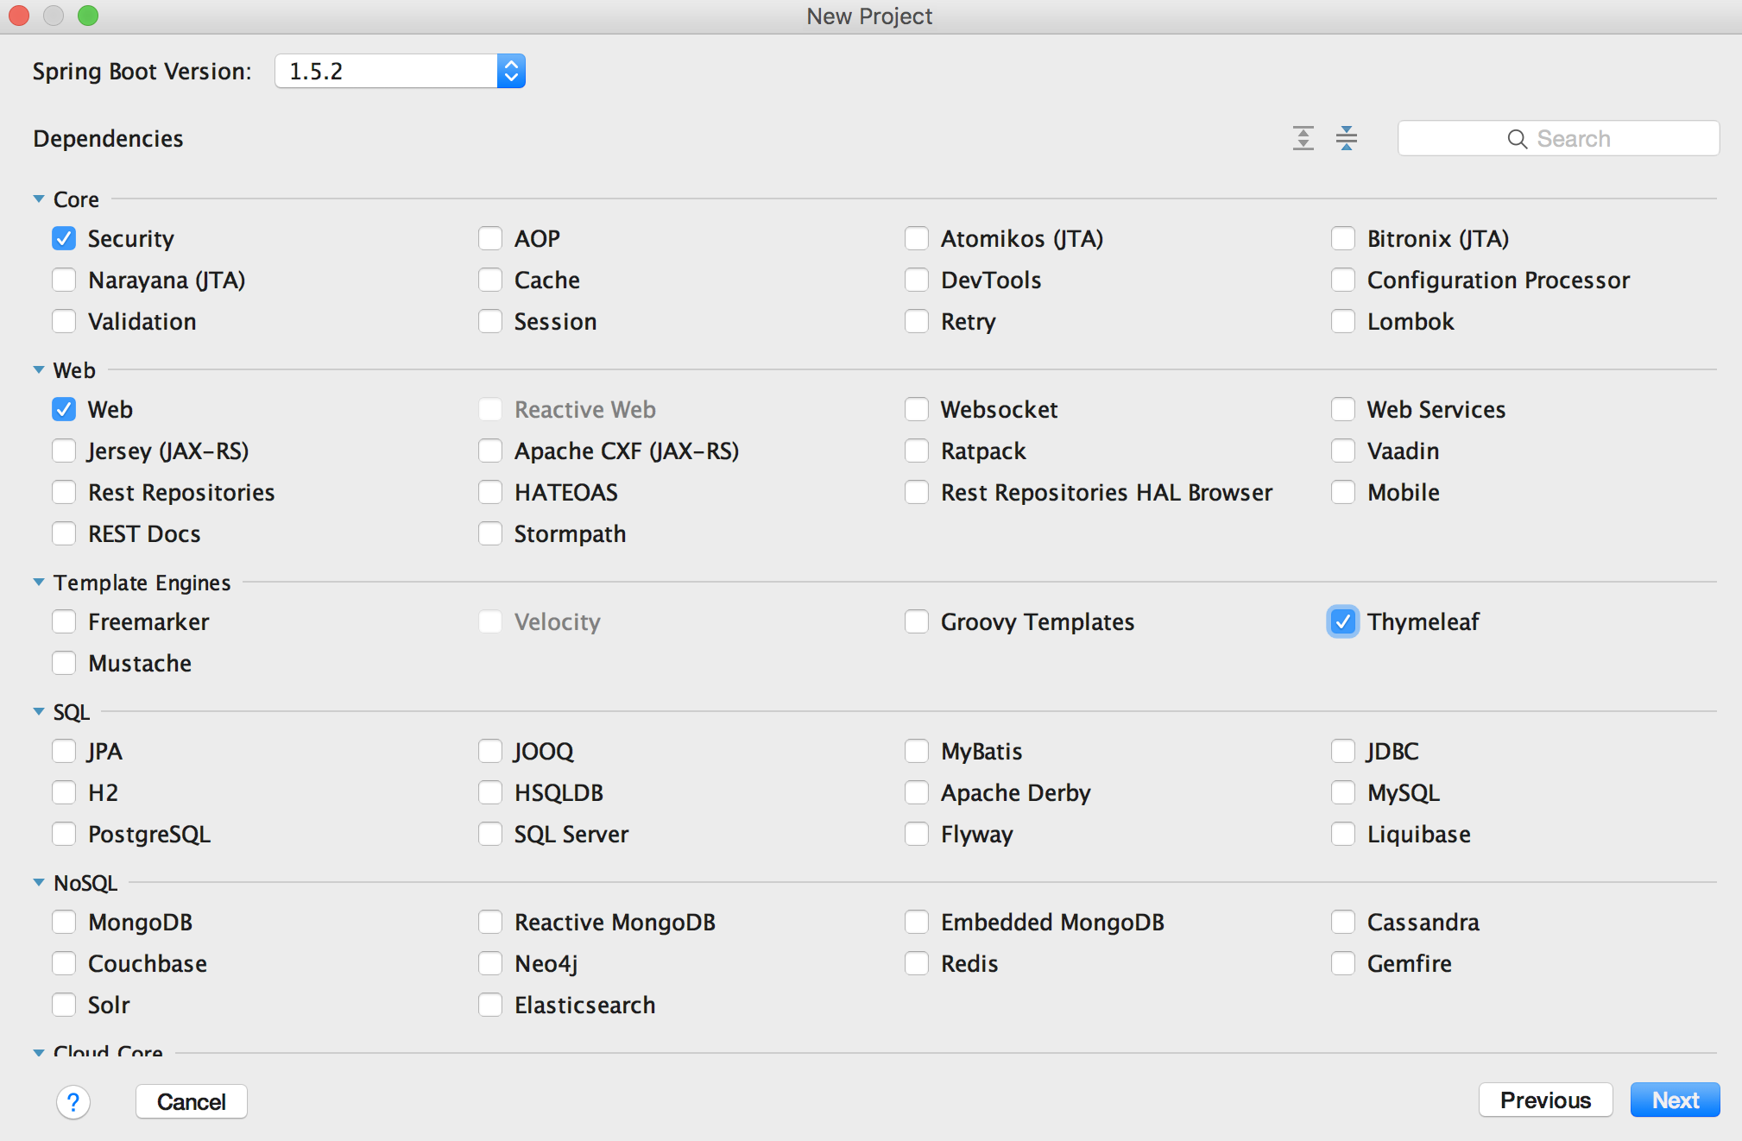The height and width of the screenshot is (1141, 1742).
Task: Enable the AOP dependency
Action: 490,238
